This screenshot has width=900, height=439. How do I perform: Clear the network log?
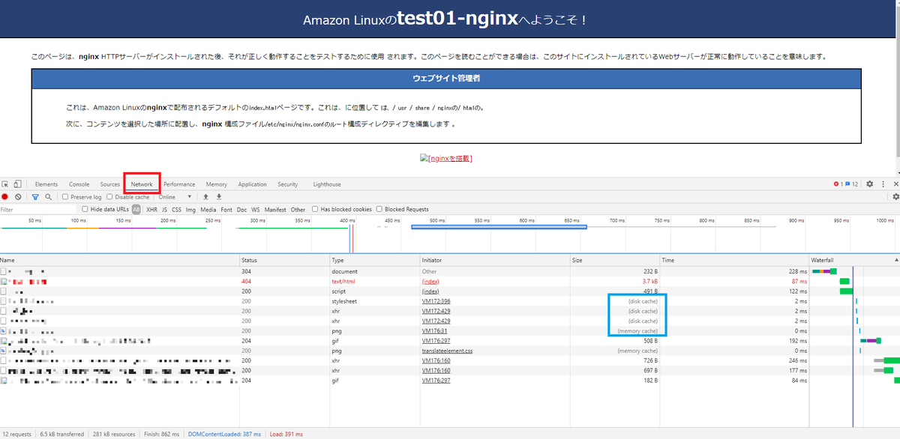click(17, 197)
